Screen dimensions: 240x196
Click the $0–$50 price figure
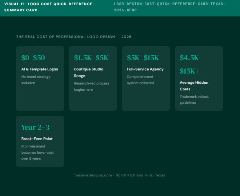pyautogui.click(x=33, y=58)
